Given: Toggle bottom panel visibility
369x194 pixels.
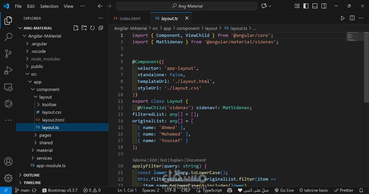Looking at the screenshot, I should (x=315, y=6).
